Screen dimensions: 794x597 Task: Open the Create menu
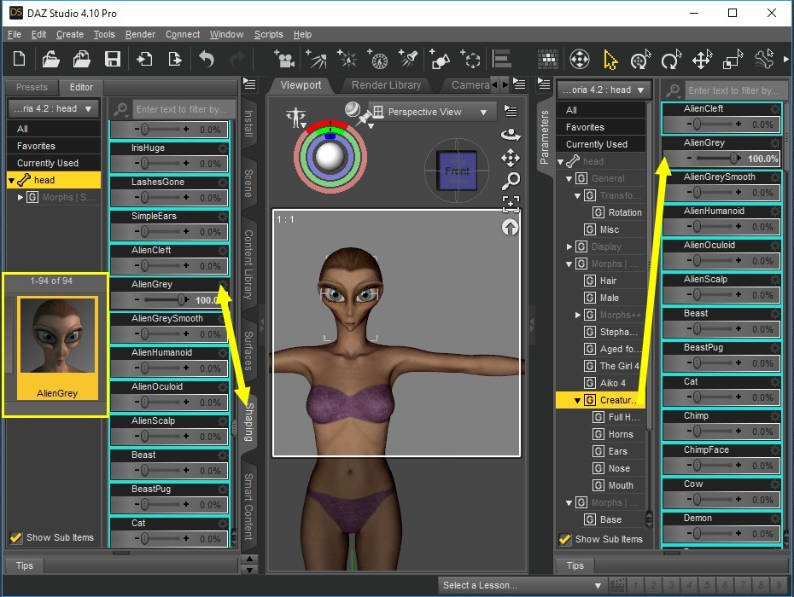coord(70,34)
